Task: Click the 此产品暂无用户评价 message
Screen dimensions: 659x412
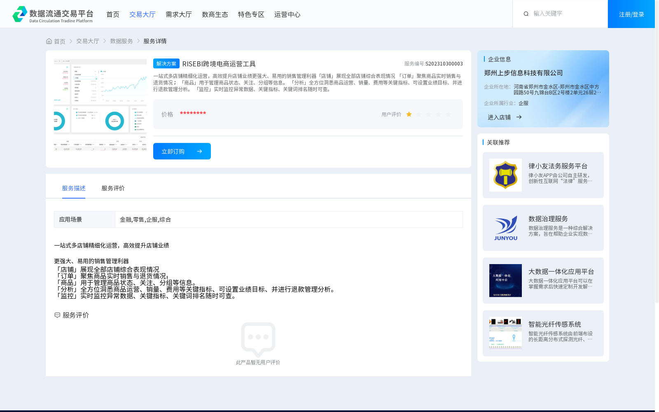Action: pyautogui.click(x=258, y=363)
